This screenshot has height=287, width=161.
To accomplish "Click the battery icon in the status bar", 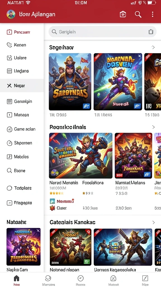I will pyautogui.click(x=152, y=3).
